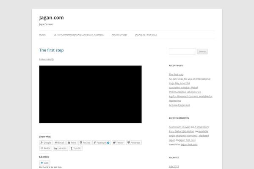This screenshot has height=169, width=254.
Task: Open the About Myself menu item
Action: (119, 35)
